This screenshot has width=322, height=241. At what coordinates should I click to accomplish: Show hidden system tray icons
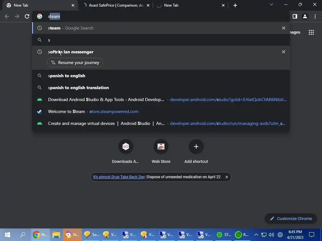pos(256,235)
